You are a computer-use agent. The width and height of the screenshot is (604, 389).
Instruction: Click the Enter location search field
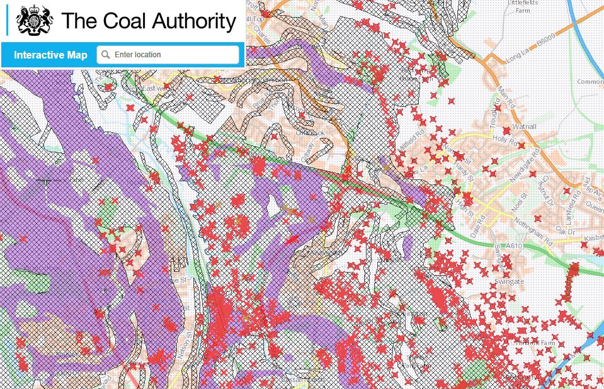168,54
